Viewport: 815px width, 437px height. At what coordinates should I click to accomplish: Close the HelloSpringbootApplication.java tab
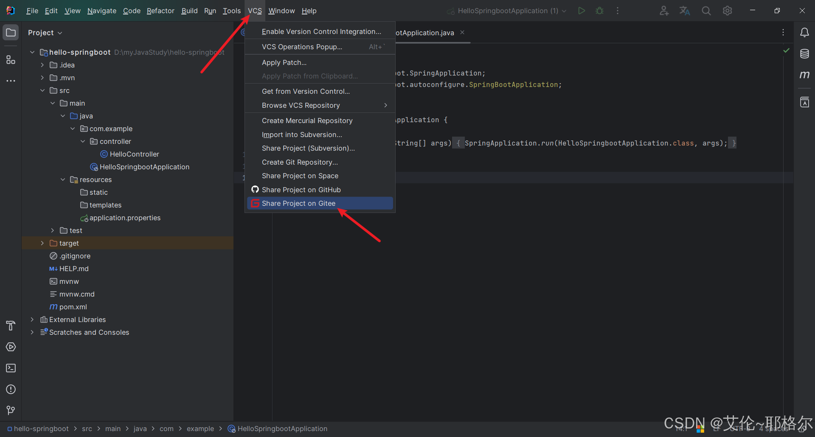462,33
